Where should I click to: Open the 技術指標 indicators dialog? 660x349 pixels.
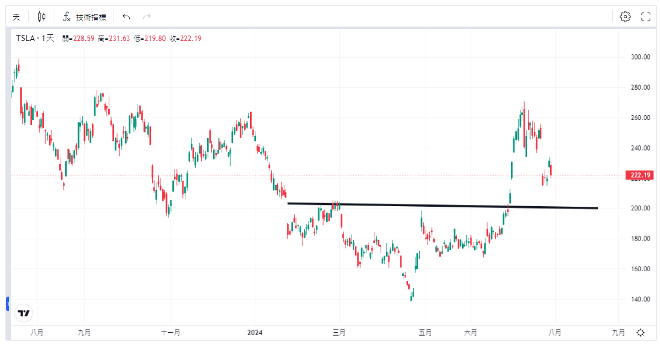pos(85,17)
